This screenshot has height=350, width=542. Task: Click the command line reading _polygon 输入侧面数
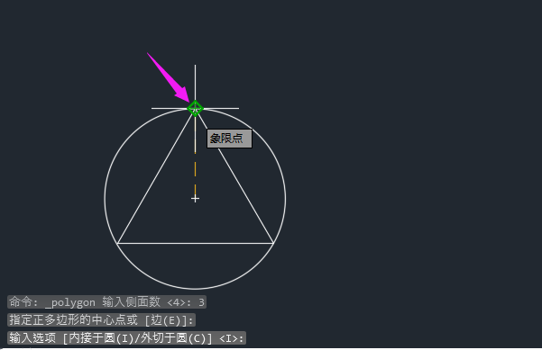(x=106, y=302)
